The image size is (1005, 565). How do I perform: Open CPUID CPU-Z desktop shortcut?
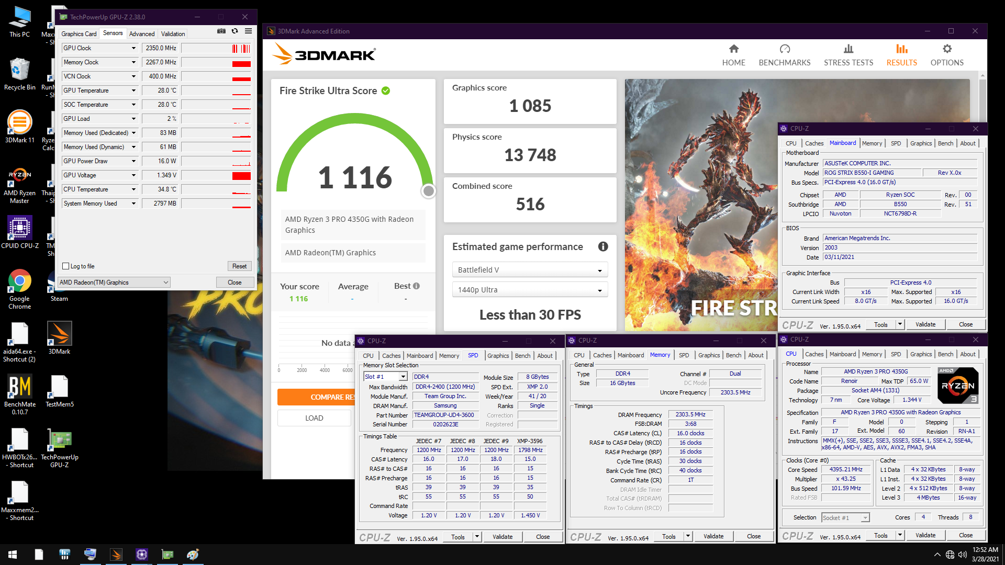click(x=20, y=232)
